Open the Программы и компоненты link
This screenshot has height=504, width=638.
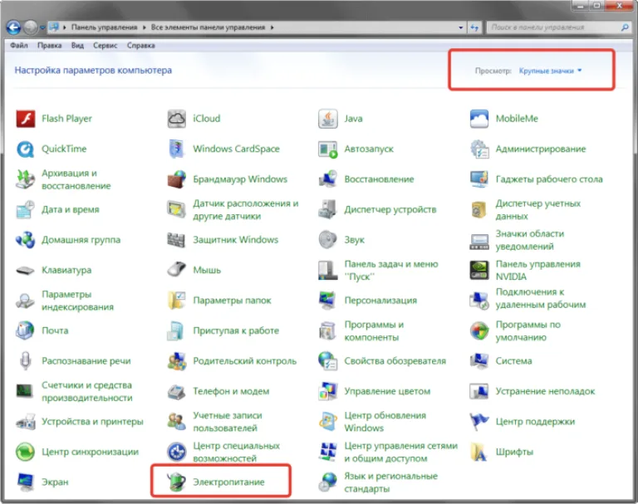click(374, 330)
